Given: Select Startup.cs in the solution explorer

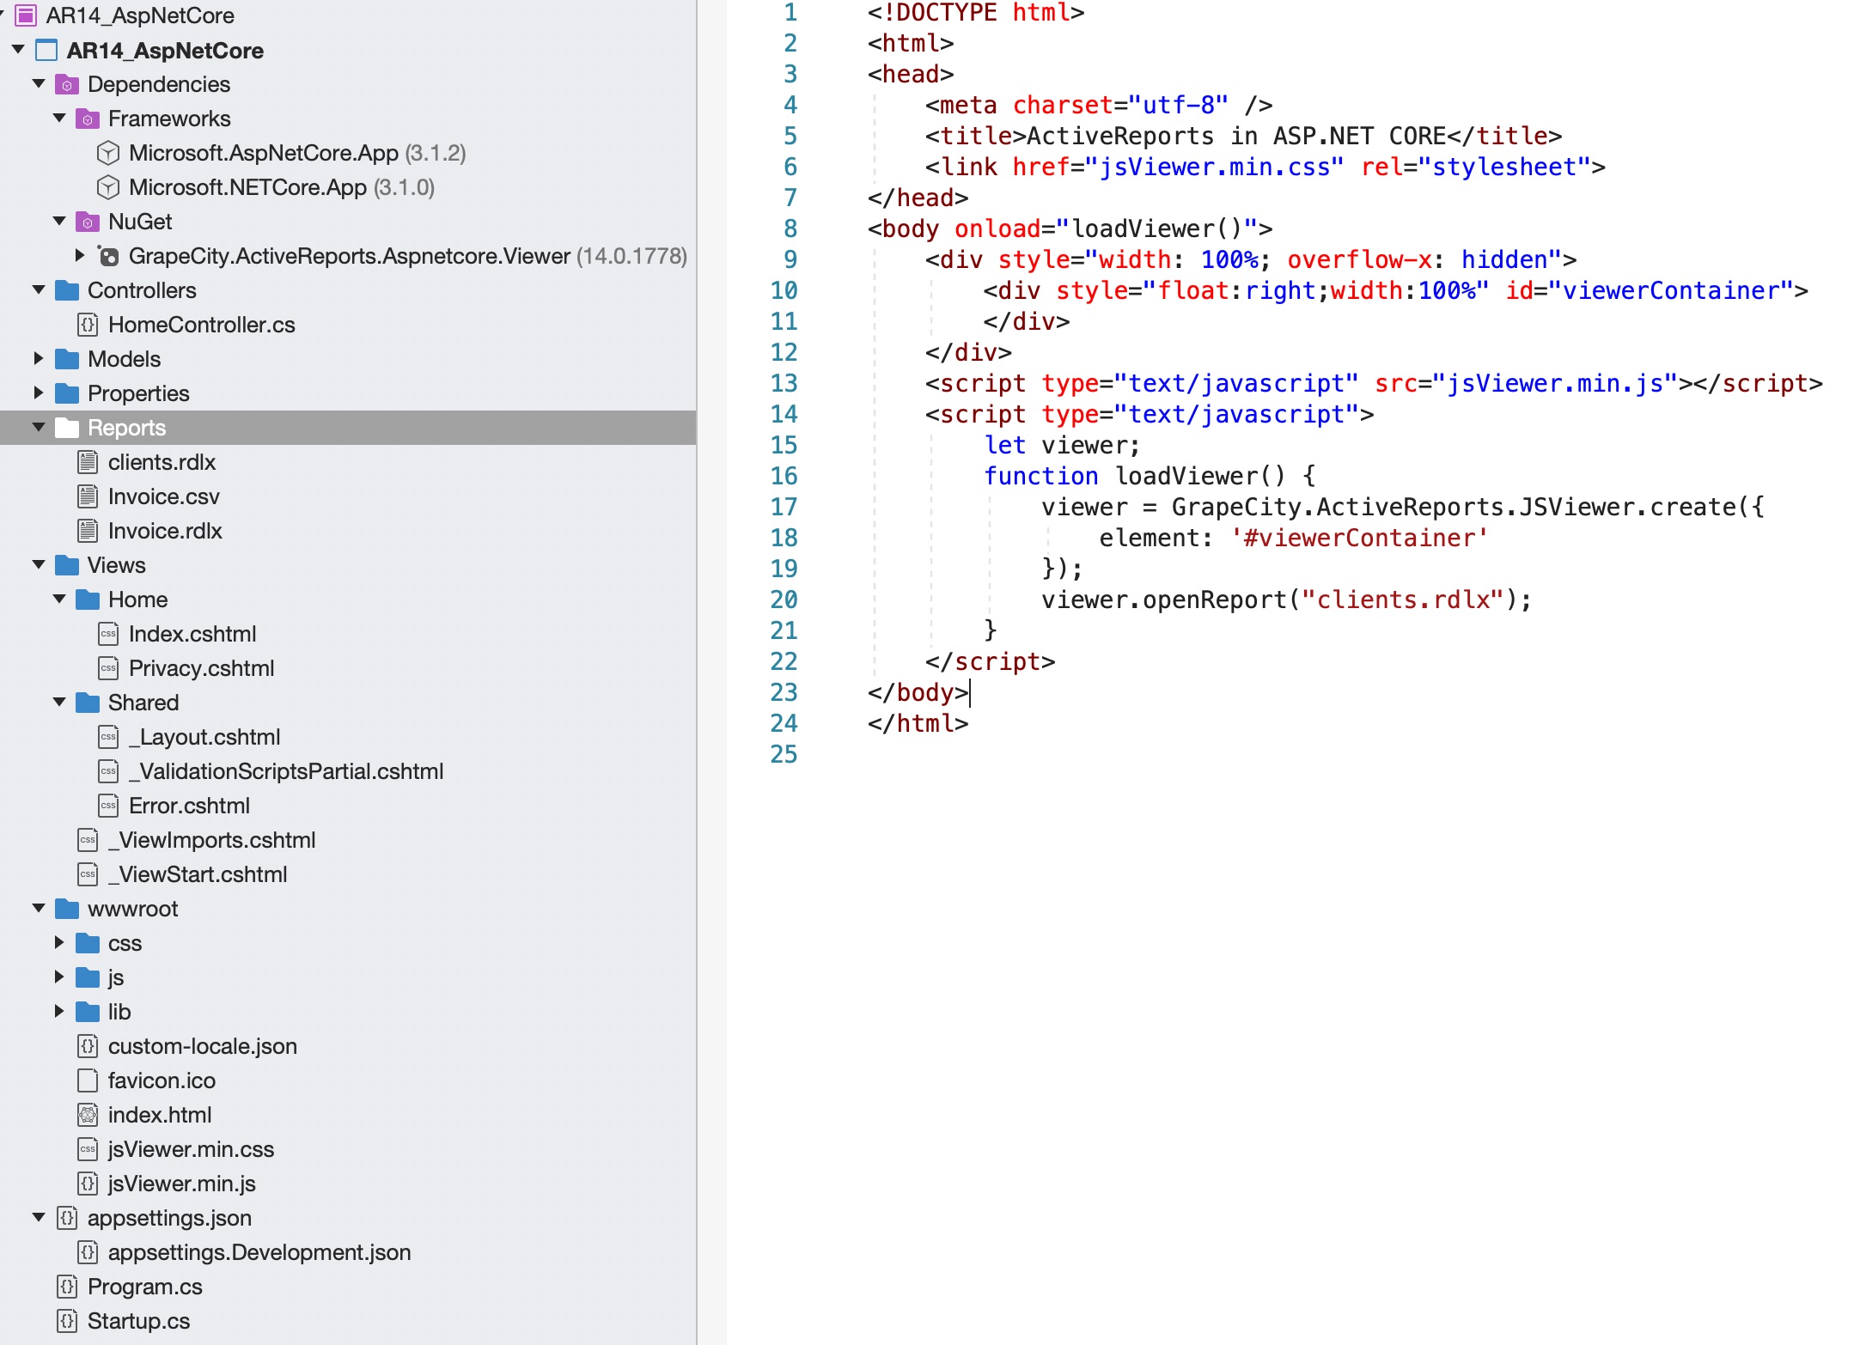Looking at the screenshot, I should click(x=140, y=1321).
